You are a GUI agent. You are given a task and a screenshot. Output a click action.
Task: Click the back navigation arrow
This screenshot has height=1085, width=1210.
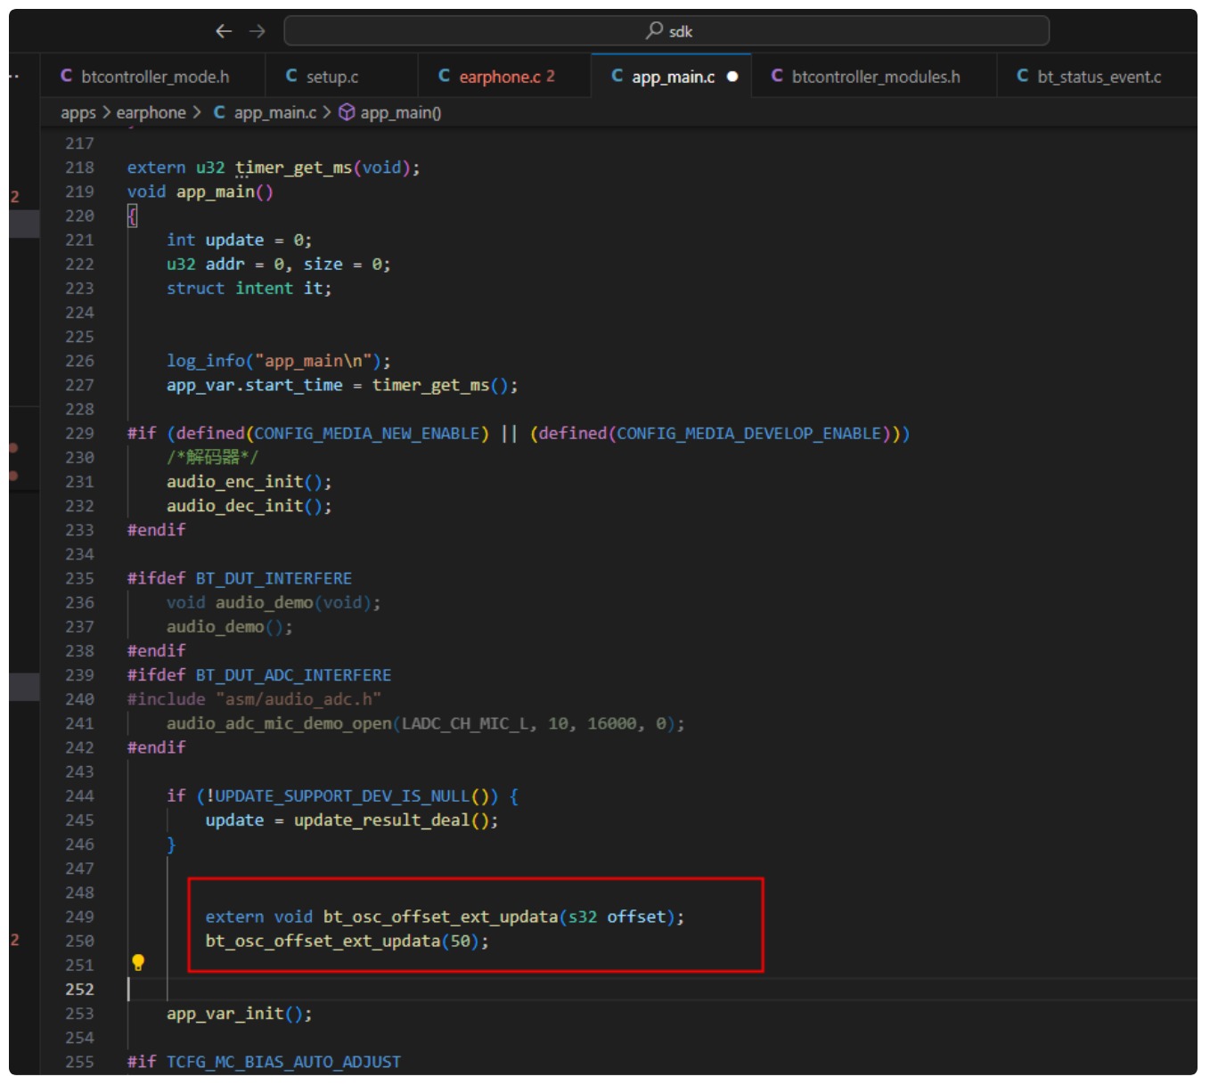224,31
